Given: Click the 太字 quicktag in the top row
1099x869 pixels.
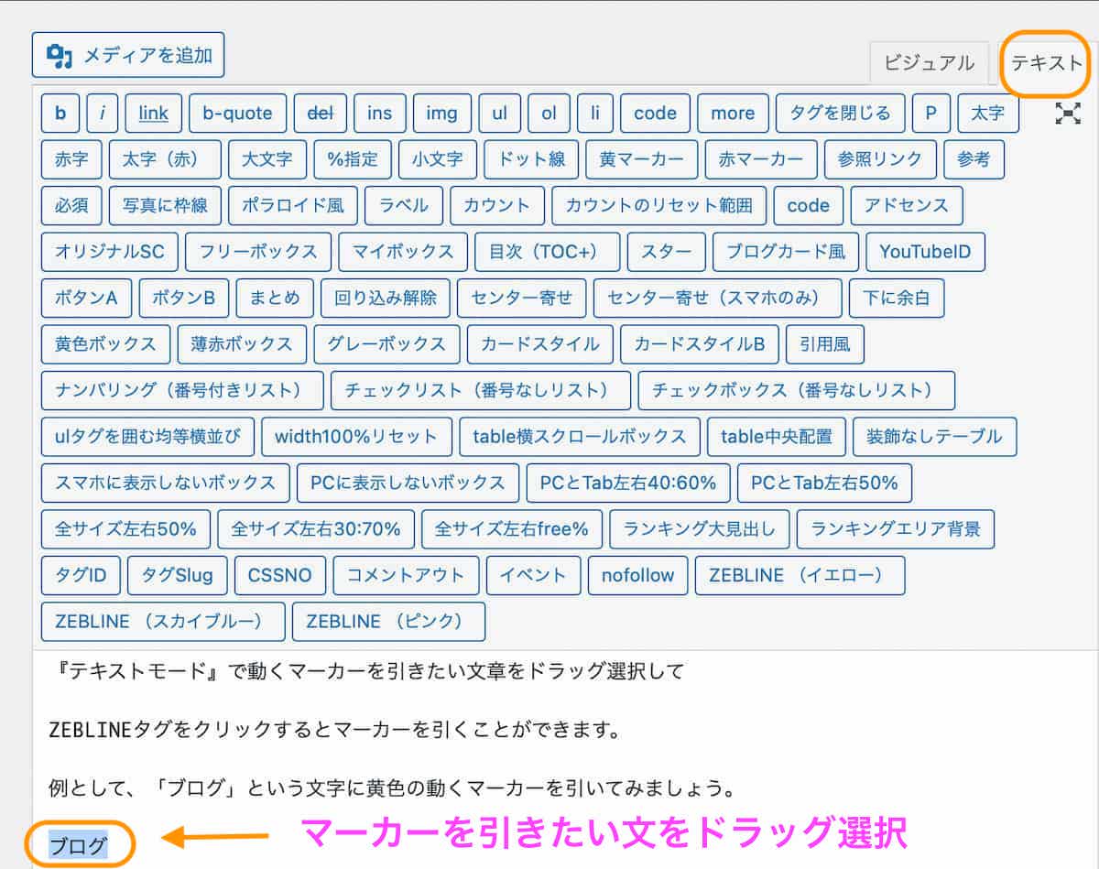Looking at the screenshot, I should point(988,114).
